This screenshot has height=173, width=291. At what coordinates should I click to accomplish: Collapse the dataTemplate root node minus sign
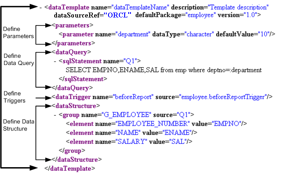click(x=41, y=8)
